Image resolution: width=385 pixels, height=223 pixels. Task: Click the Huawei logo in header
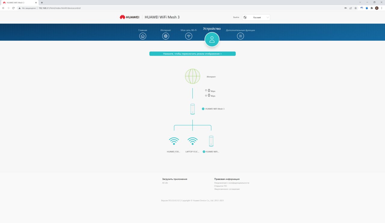129,17
